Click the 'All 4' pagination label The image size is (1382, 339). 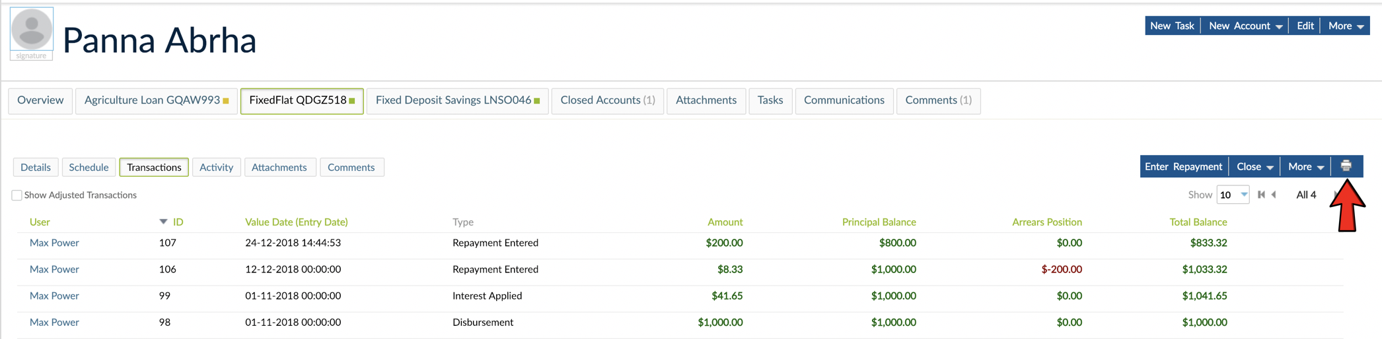[x=1305, y=195]
